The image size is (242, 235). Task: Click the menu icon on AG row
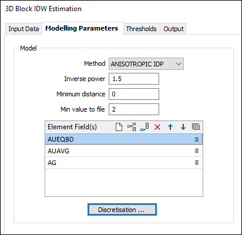click(197, 163)
